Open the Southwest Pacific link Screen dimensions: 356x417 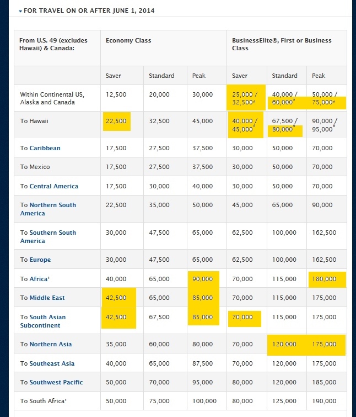[x=56, y=382]
